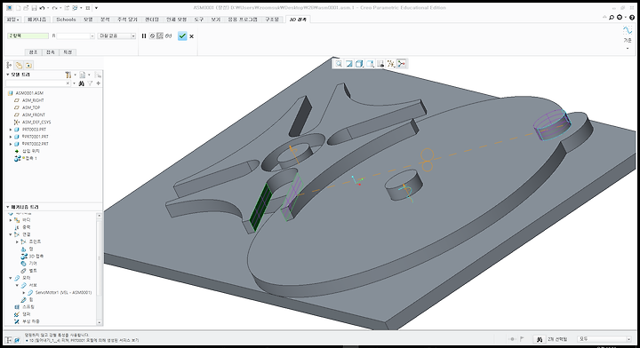This screenshot has height=348, width=640.
Task: Open the quick access toolbar customize arrow
Action: (96, 8)
